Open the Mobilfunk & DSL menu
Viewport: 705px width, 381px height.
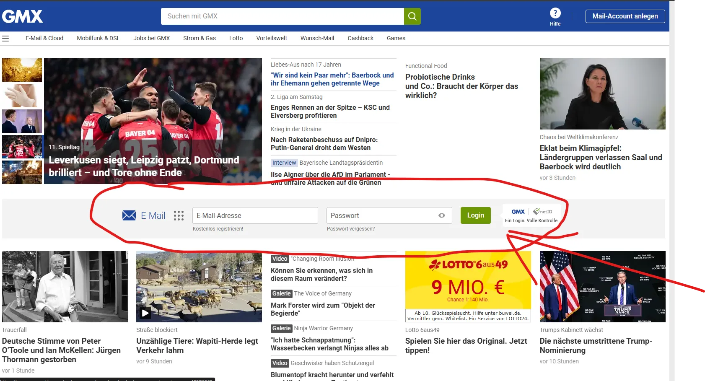click(98, 38)
